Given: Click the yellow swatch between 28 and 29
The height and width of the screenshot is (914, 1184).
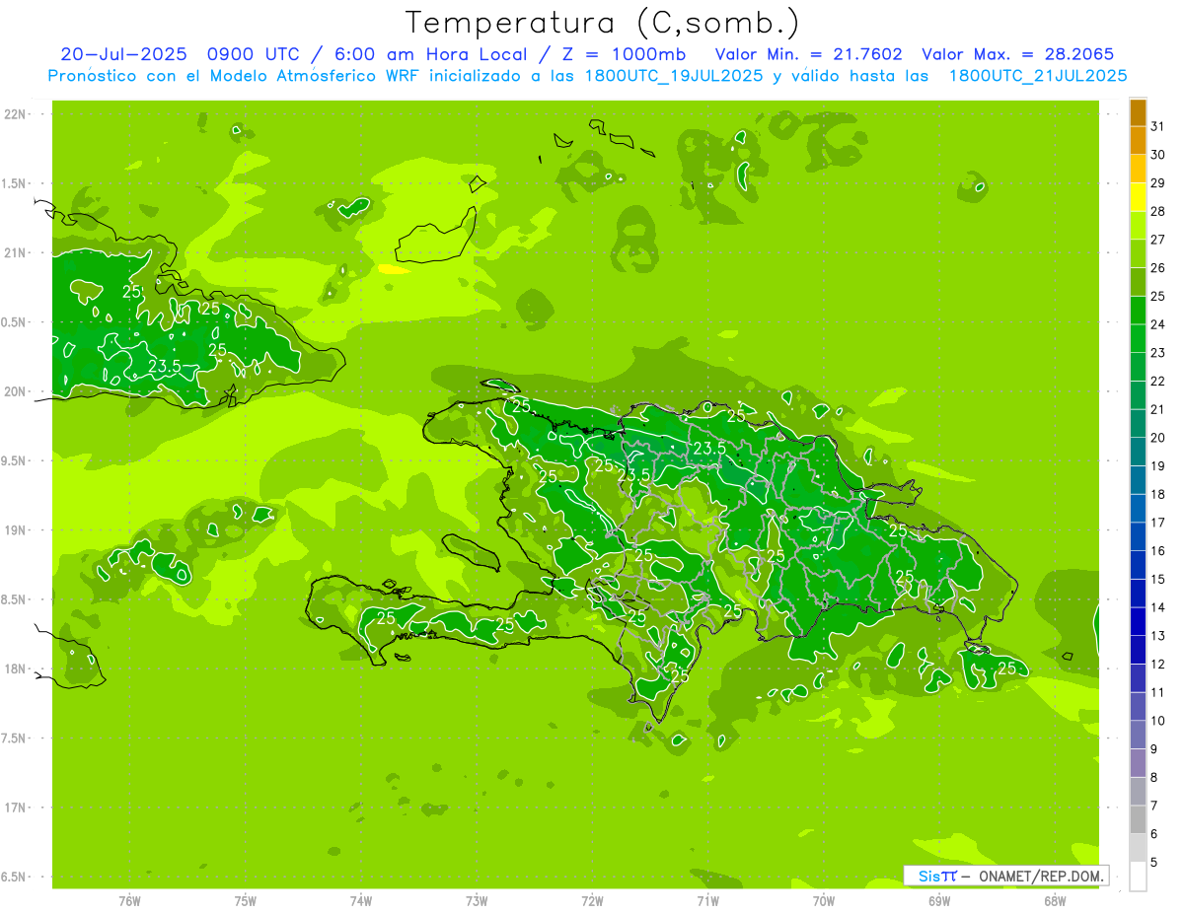Looking at the screenshot, I should tap(1138, 198).
